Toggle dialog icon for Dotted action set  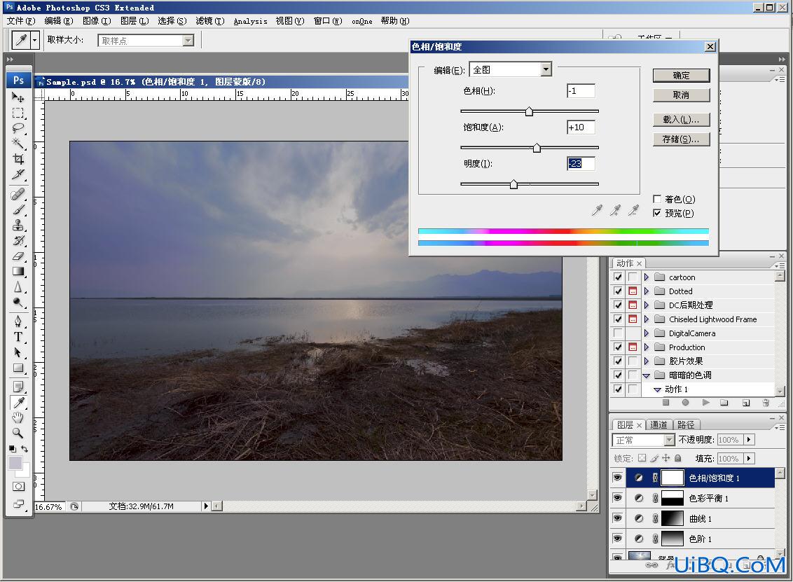[632, 291]
